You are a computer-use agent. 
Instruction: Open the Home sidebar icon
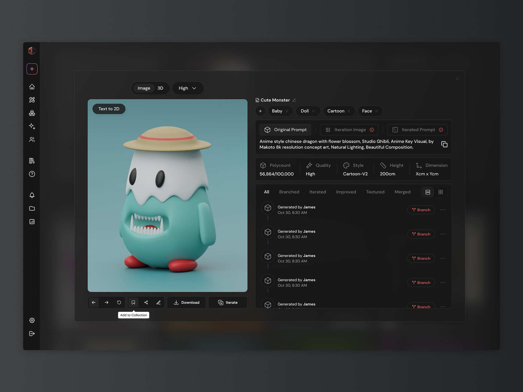pos(32,87)
